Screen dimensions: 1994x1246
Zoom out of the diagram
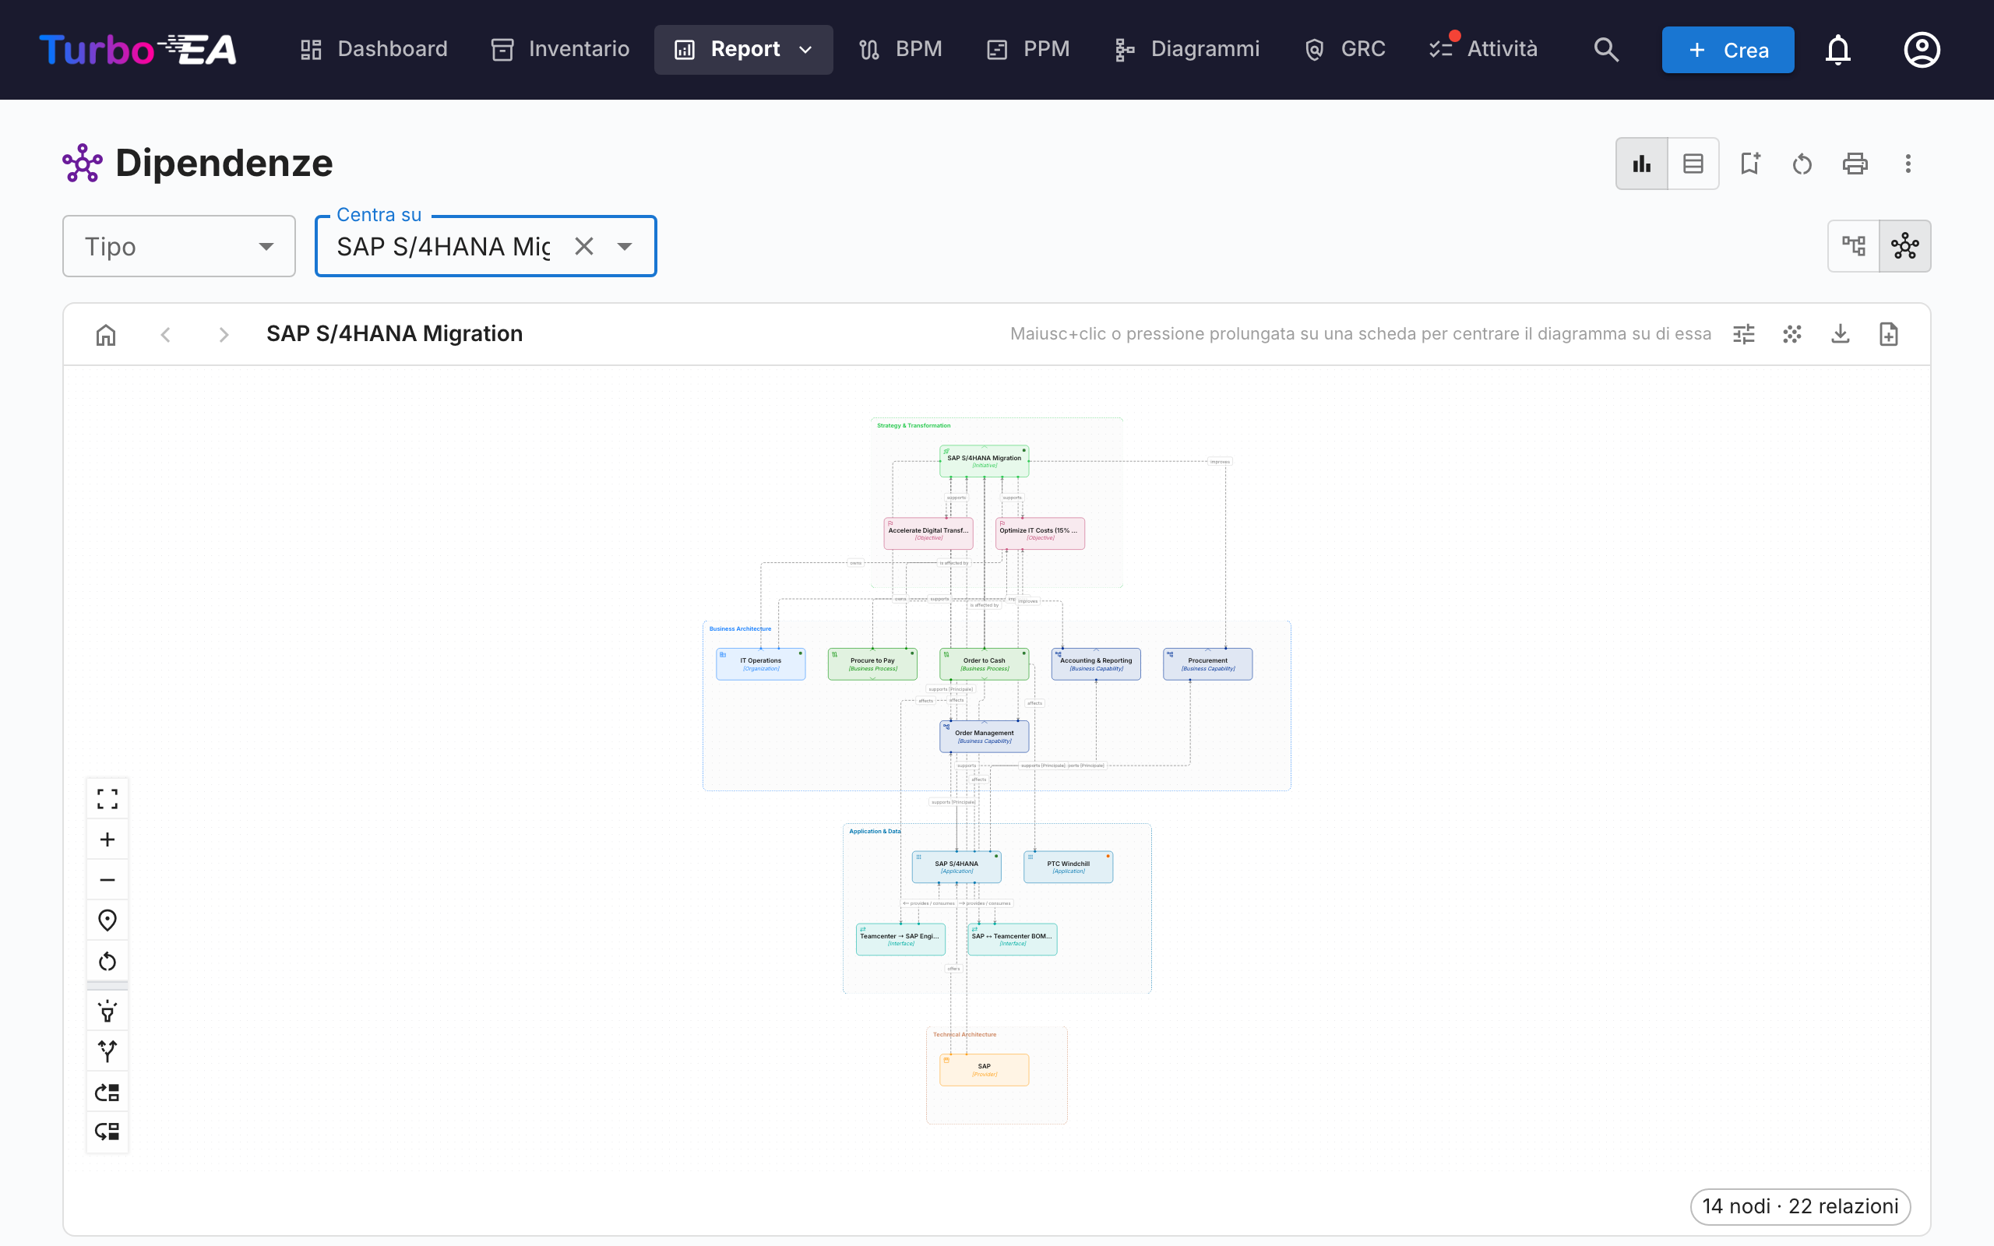(x=107, y=879)
